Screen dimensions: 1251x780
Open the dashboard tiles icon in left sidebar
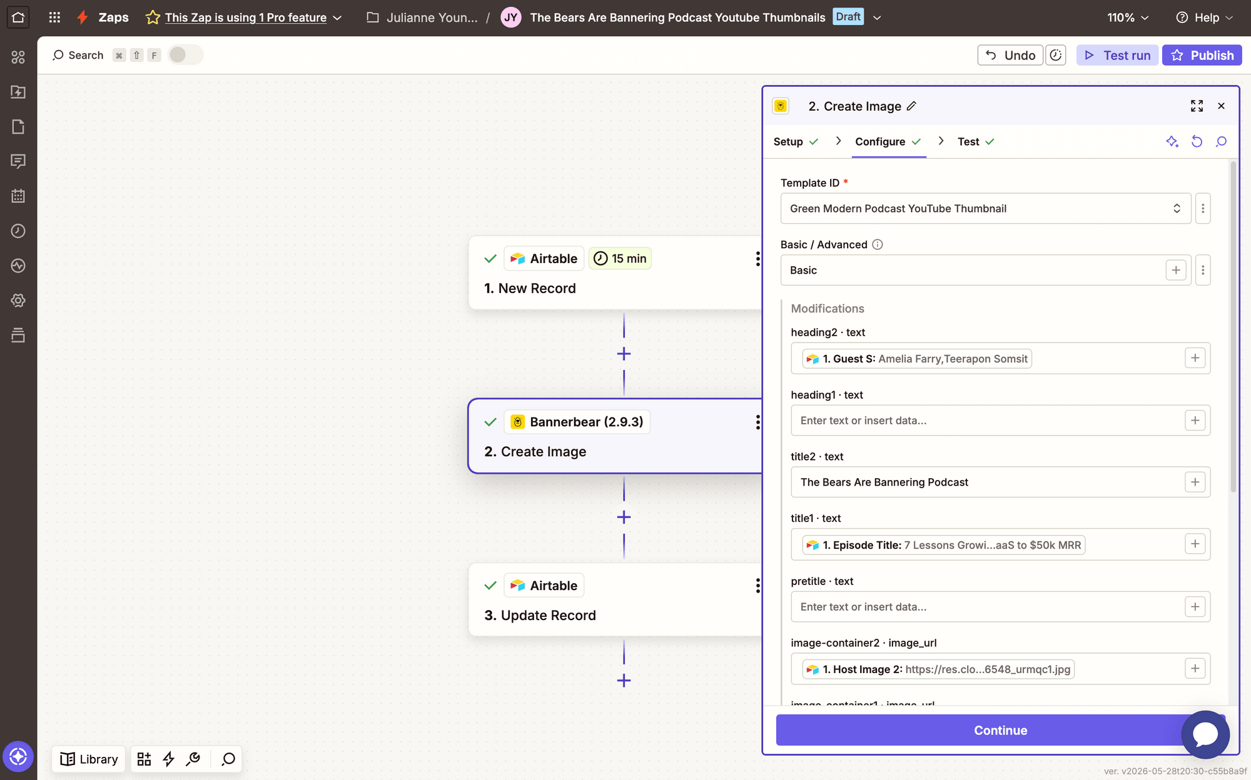[x=18, y=57]
